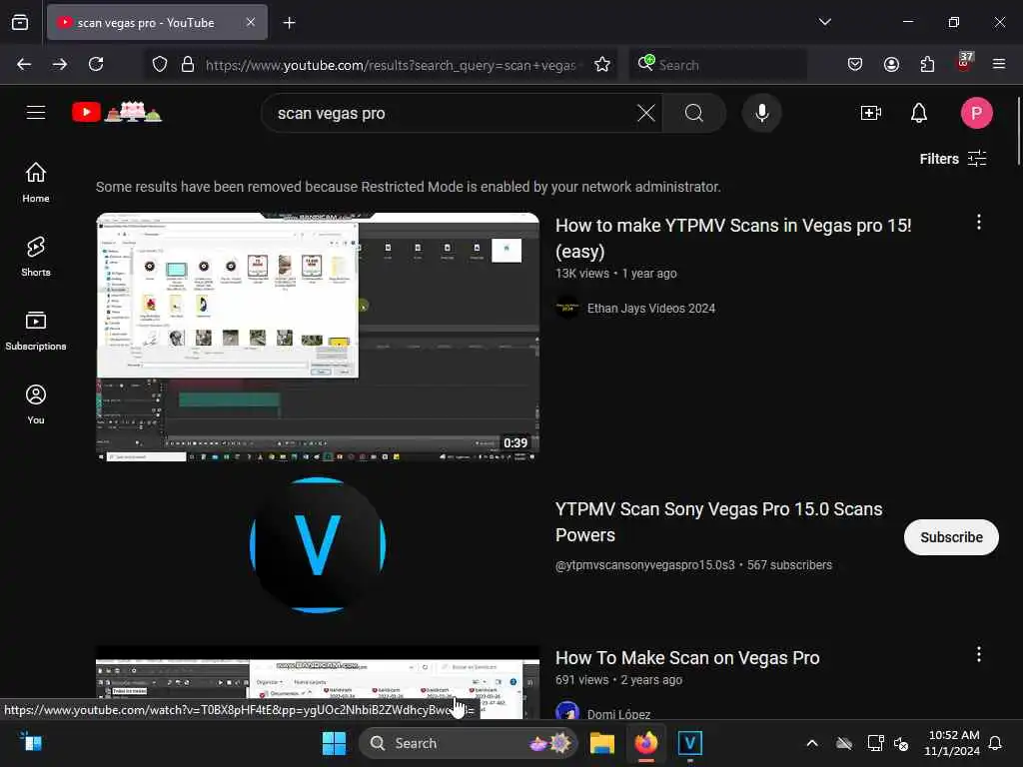Clear the YouTube search query
The height and width of the screenshot is (767, 1023).
click(x=646, y=114)
